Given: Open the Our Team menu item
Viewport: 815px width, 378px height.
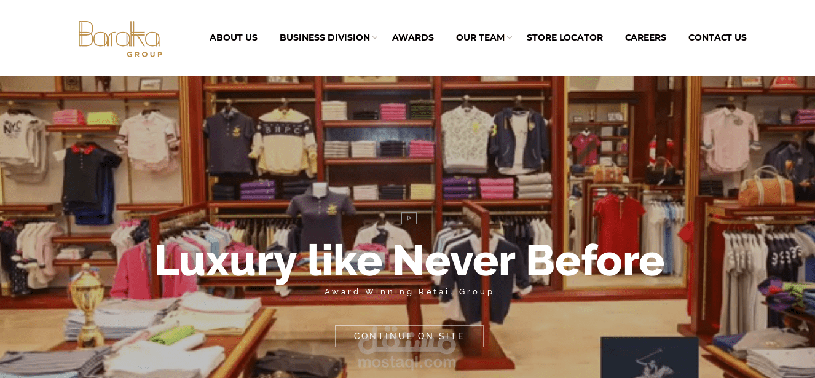Looking at the screenshot, I should point(480,37).
